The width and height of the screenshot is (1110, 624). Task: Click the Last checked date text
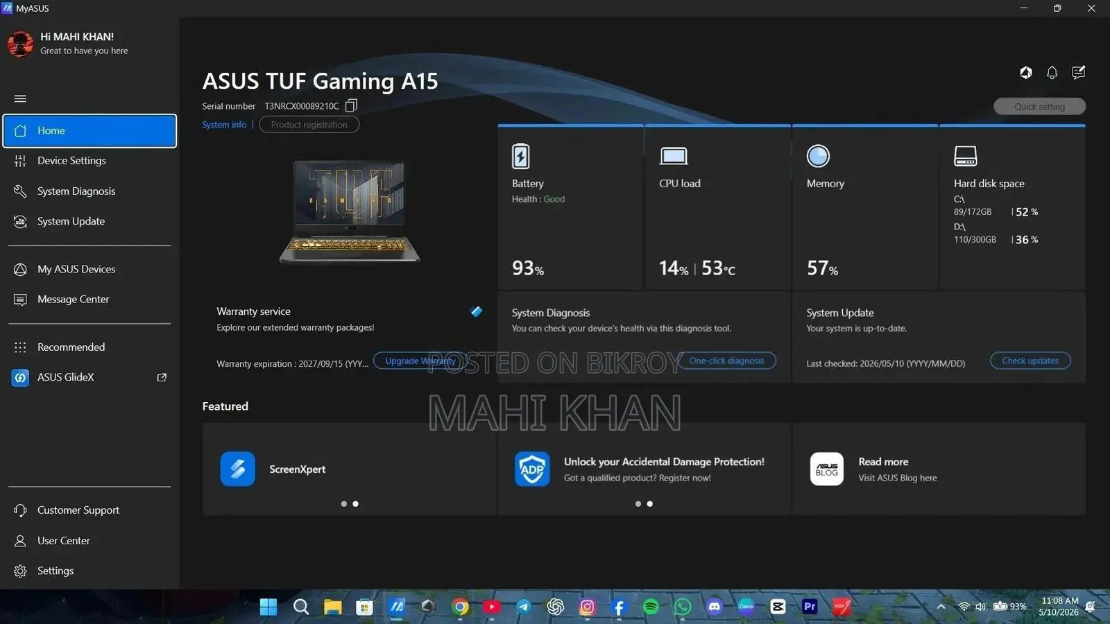pos(885,363)
